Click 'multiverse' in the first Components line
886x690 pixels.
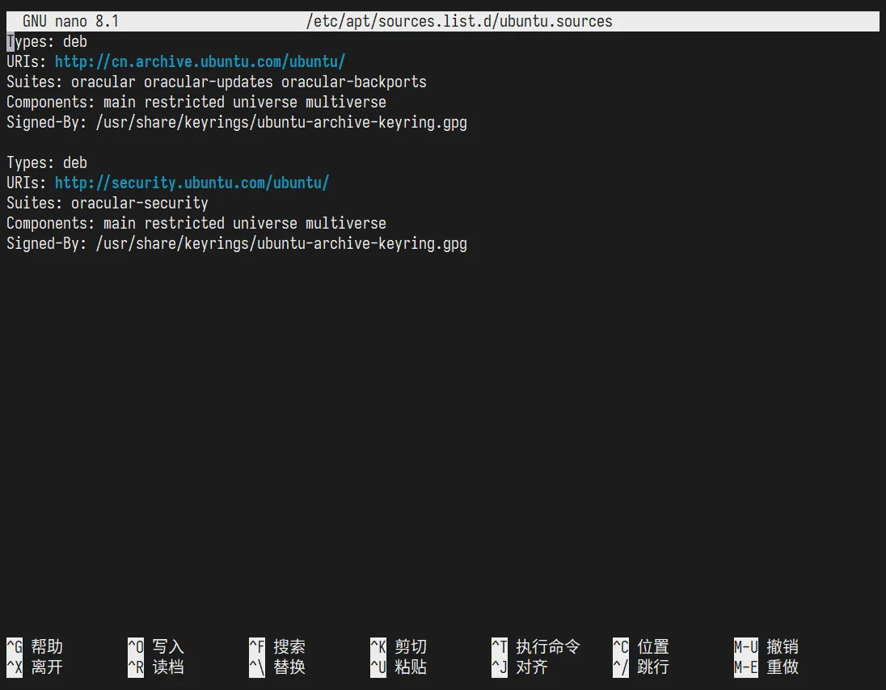click(346, 102)
